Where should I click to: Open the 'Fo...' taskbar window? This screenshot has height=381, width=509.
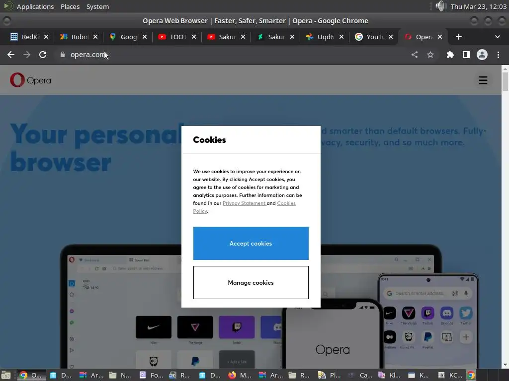tap(151, 375)
